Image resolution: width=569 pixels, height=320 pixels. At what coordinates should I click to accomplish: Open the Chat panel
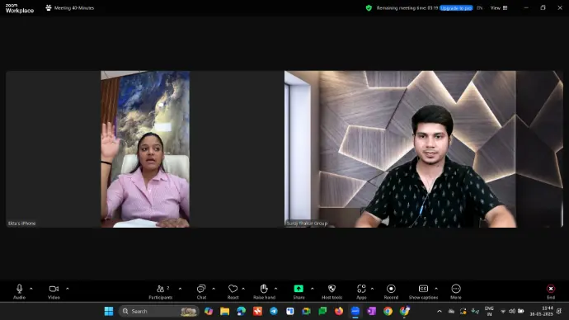201,291
